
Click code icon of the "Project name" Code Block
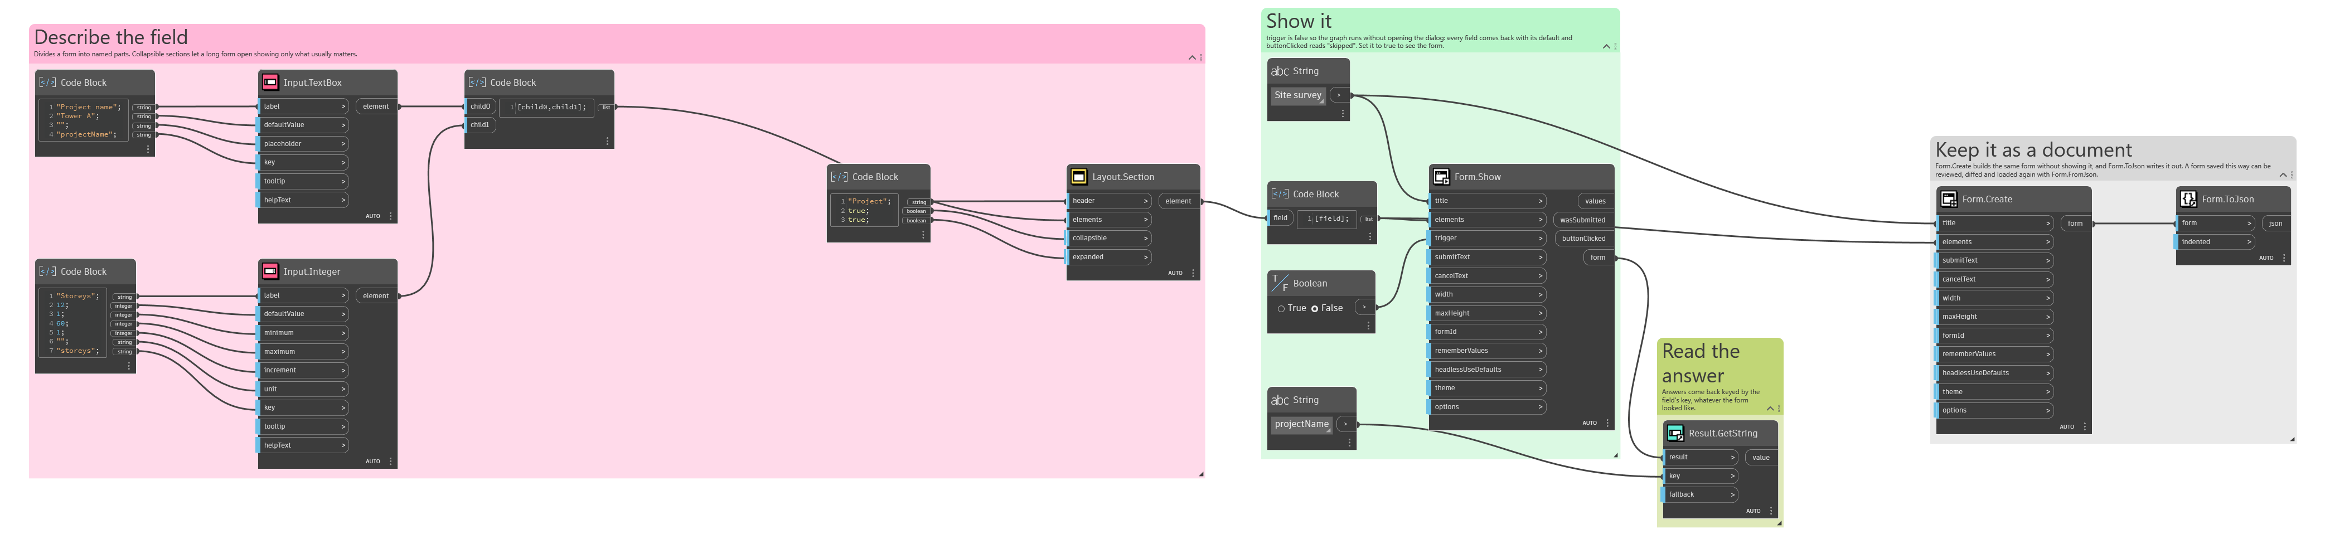pos(48,82)
